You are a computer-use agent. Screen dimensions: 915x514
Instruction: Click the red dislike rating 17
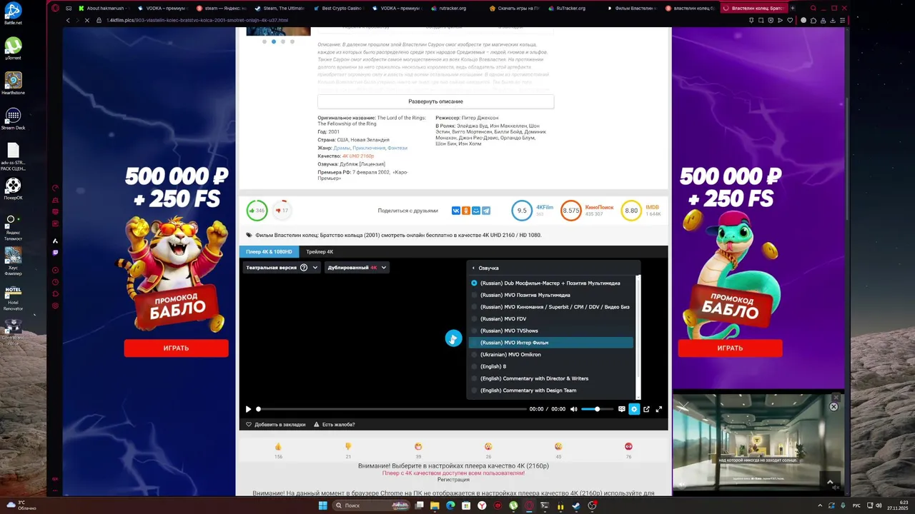tap(282, 211)
